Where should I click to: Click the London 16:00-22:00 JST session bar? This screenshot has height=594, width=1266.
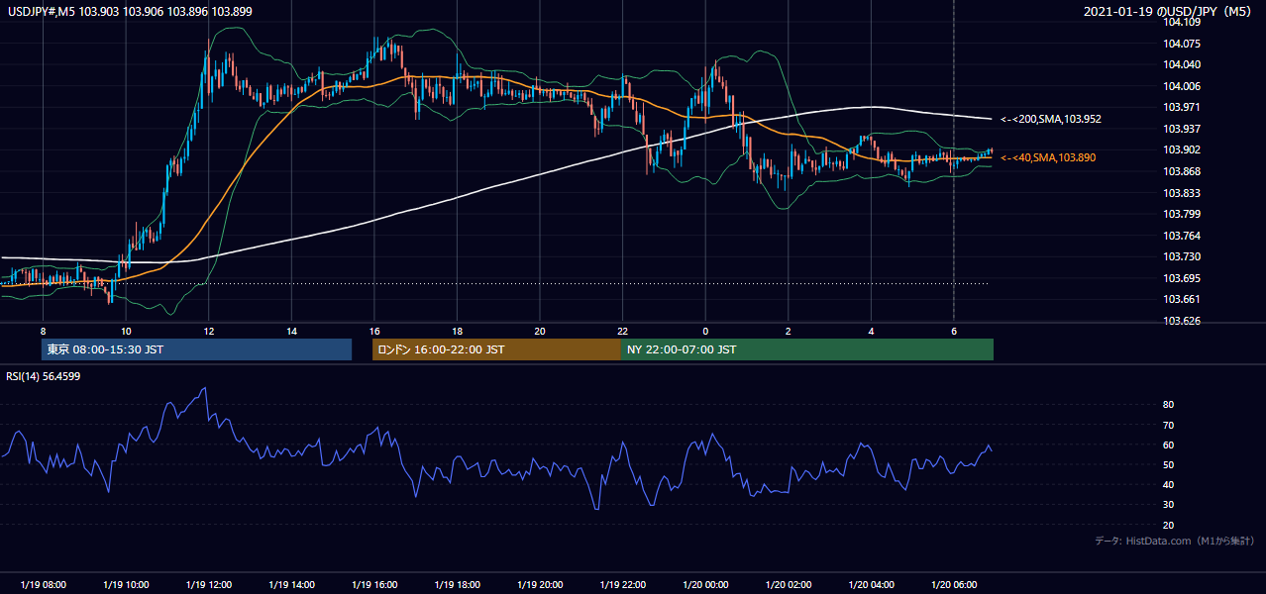pyautogui.click(x=496, y=349)
